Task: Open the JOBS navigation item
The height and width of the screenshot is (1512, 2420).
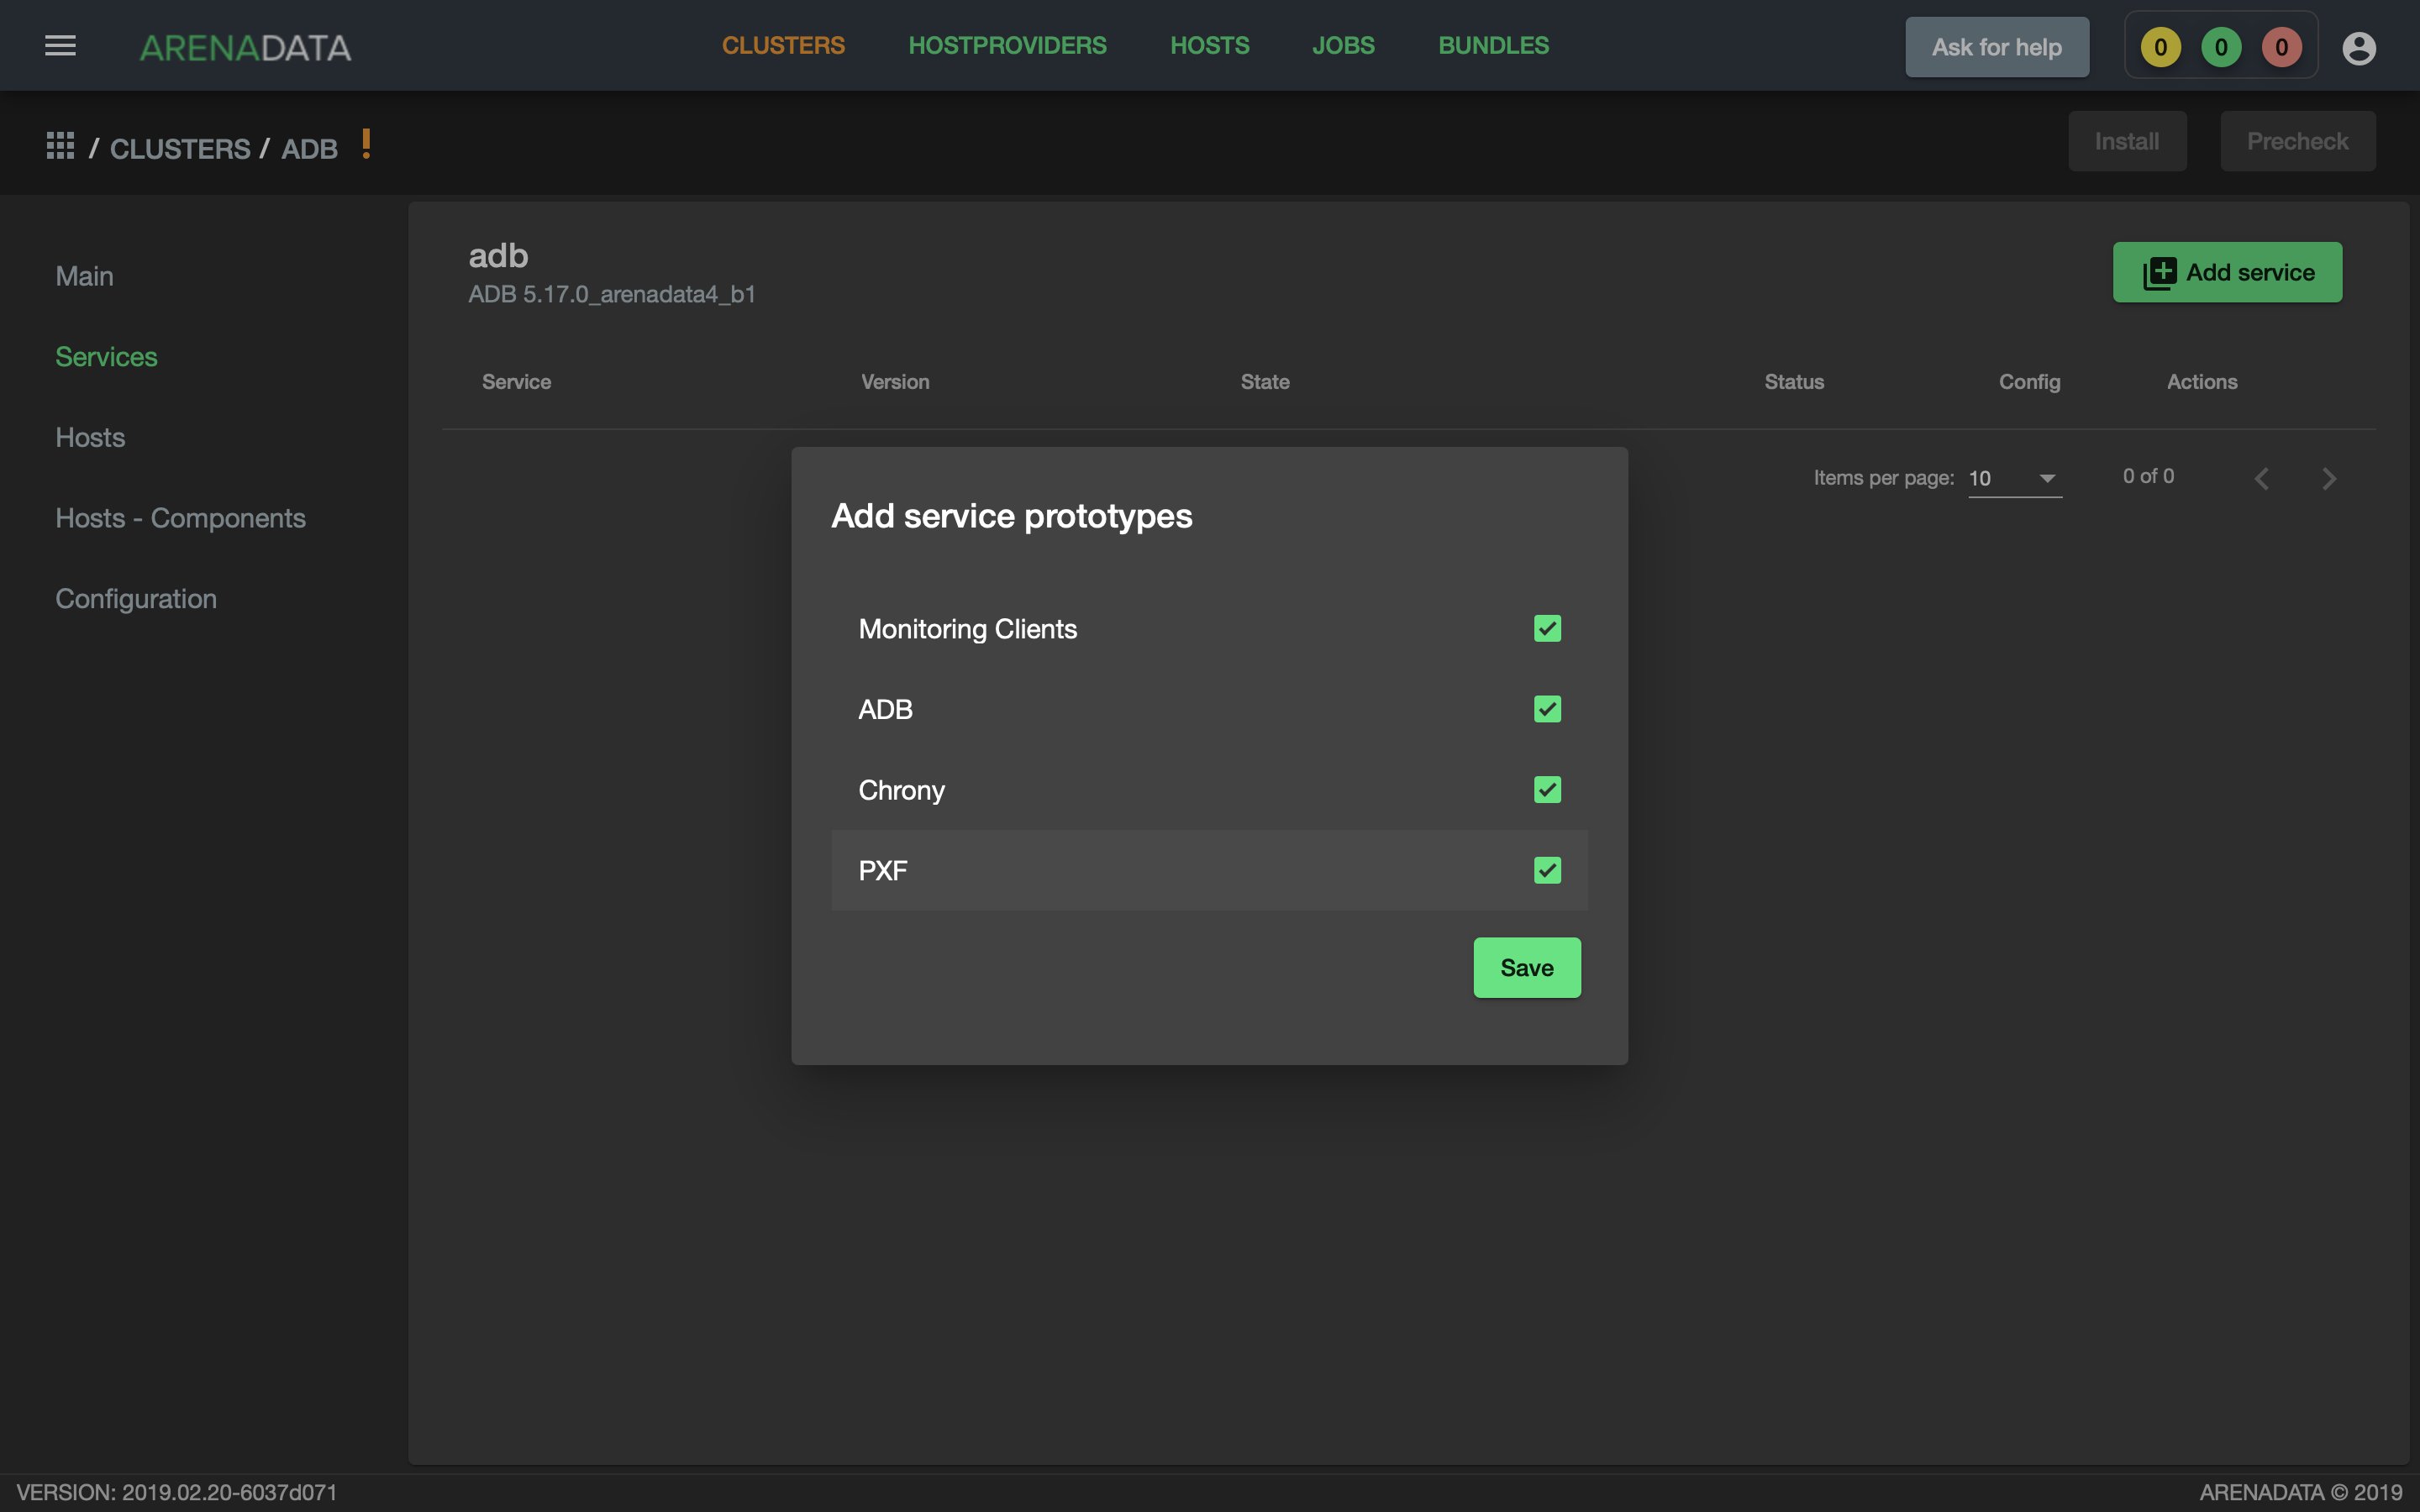Action: pos(1343,45)
